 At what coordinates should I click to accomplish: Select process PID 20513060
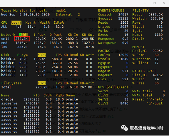31,115
